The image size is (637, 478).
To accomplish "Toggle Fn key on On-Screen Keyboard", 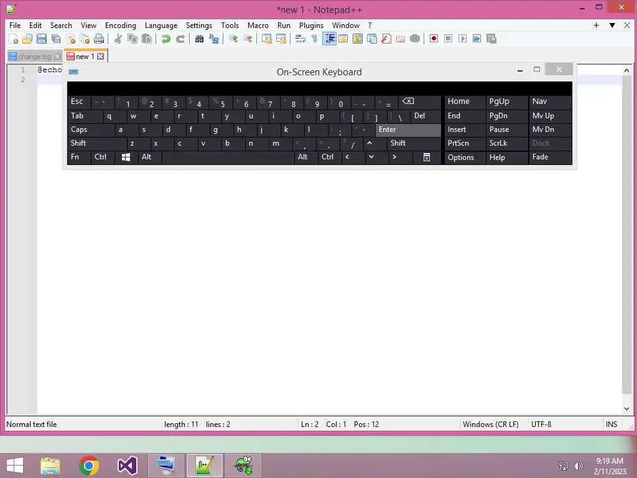I will click(x=79, y=157).
